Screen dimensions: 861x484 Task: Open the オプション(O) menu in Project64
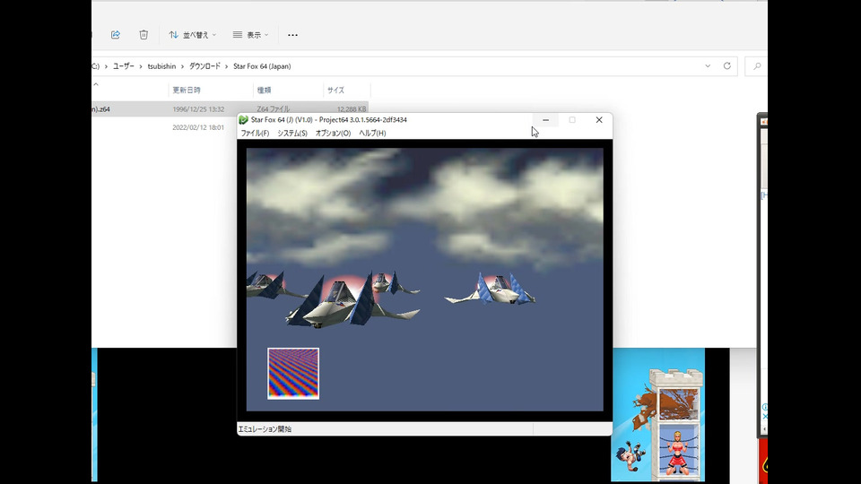tap(333, 134)
